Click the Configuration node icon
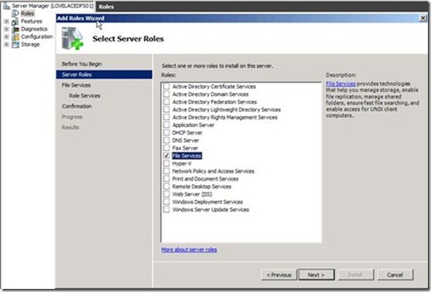 pyautogui.click(x=15, y=36)
